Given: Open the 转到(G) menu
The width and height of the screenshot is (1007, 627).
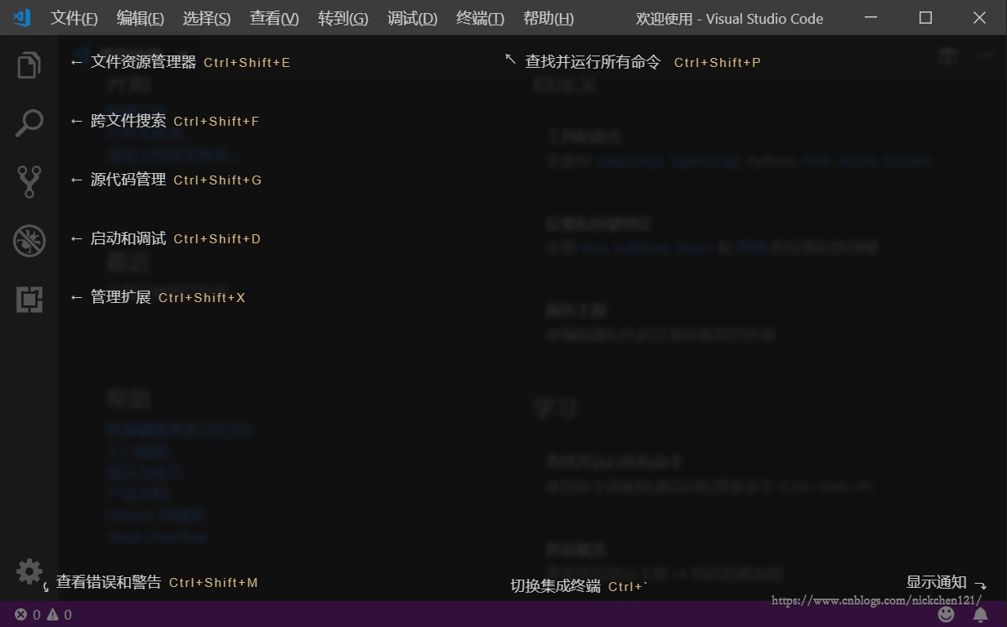Looking at the screenshot, I should tap(342, 18).
